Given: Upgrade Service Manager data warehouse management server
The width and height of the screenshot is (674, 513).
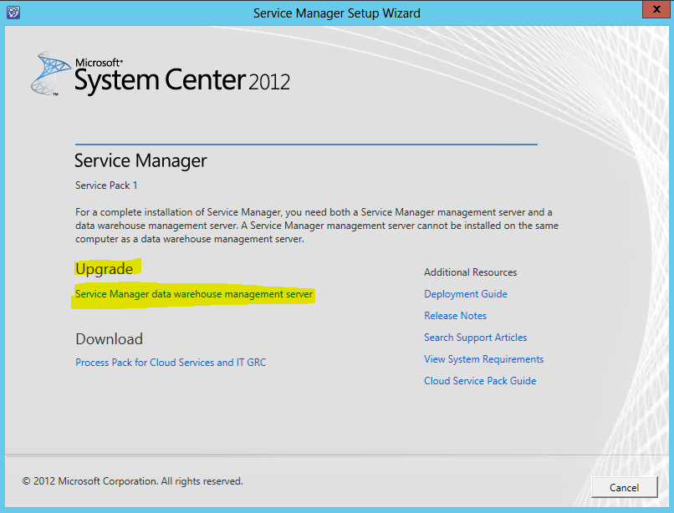Looking at the screenshot, I should 194,294.
